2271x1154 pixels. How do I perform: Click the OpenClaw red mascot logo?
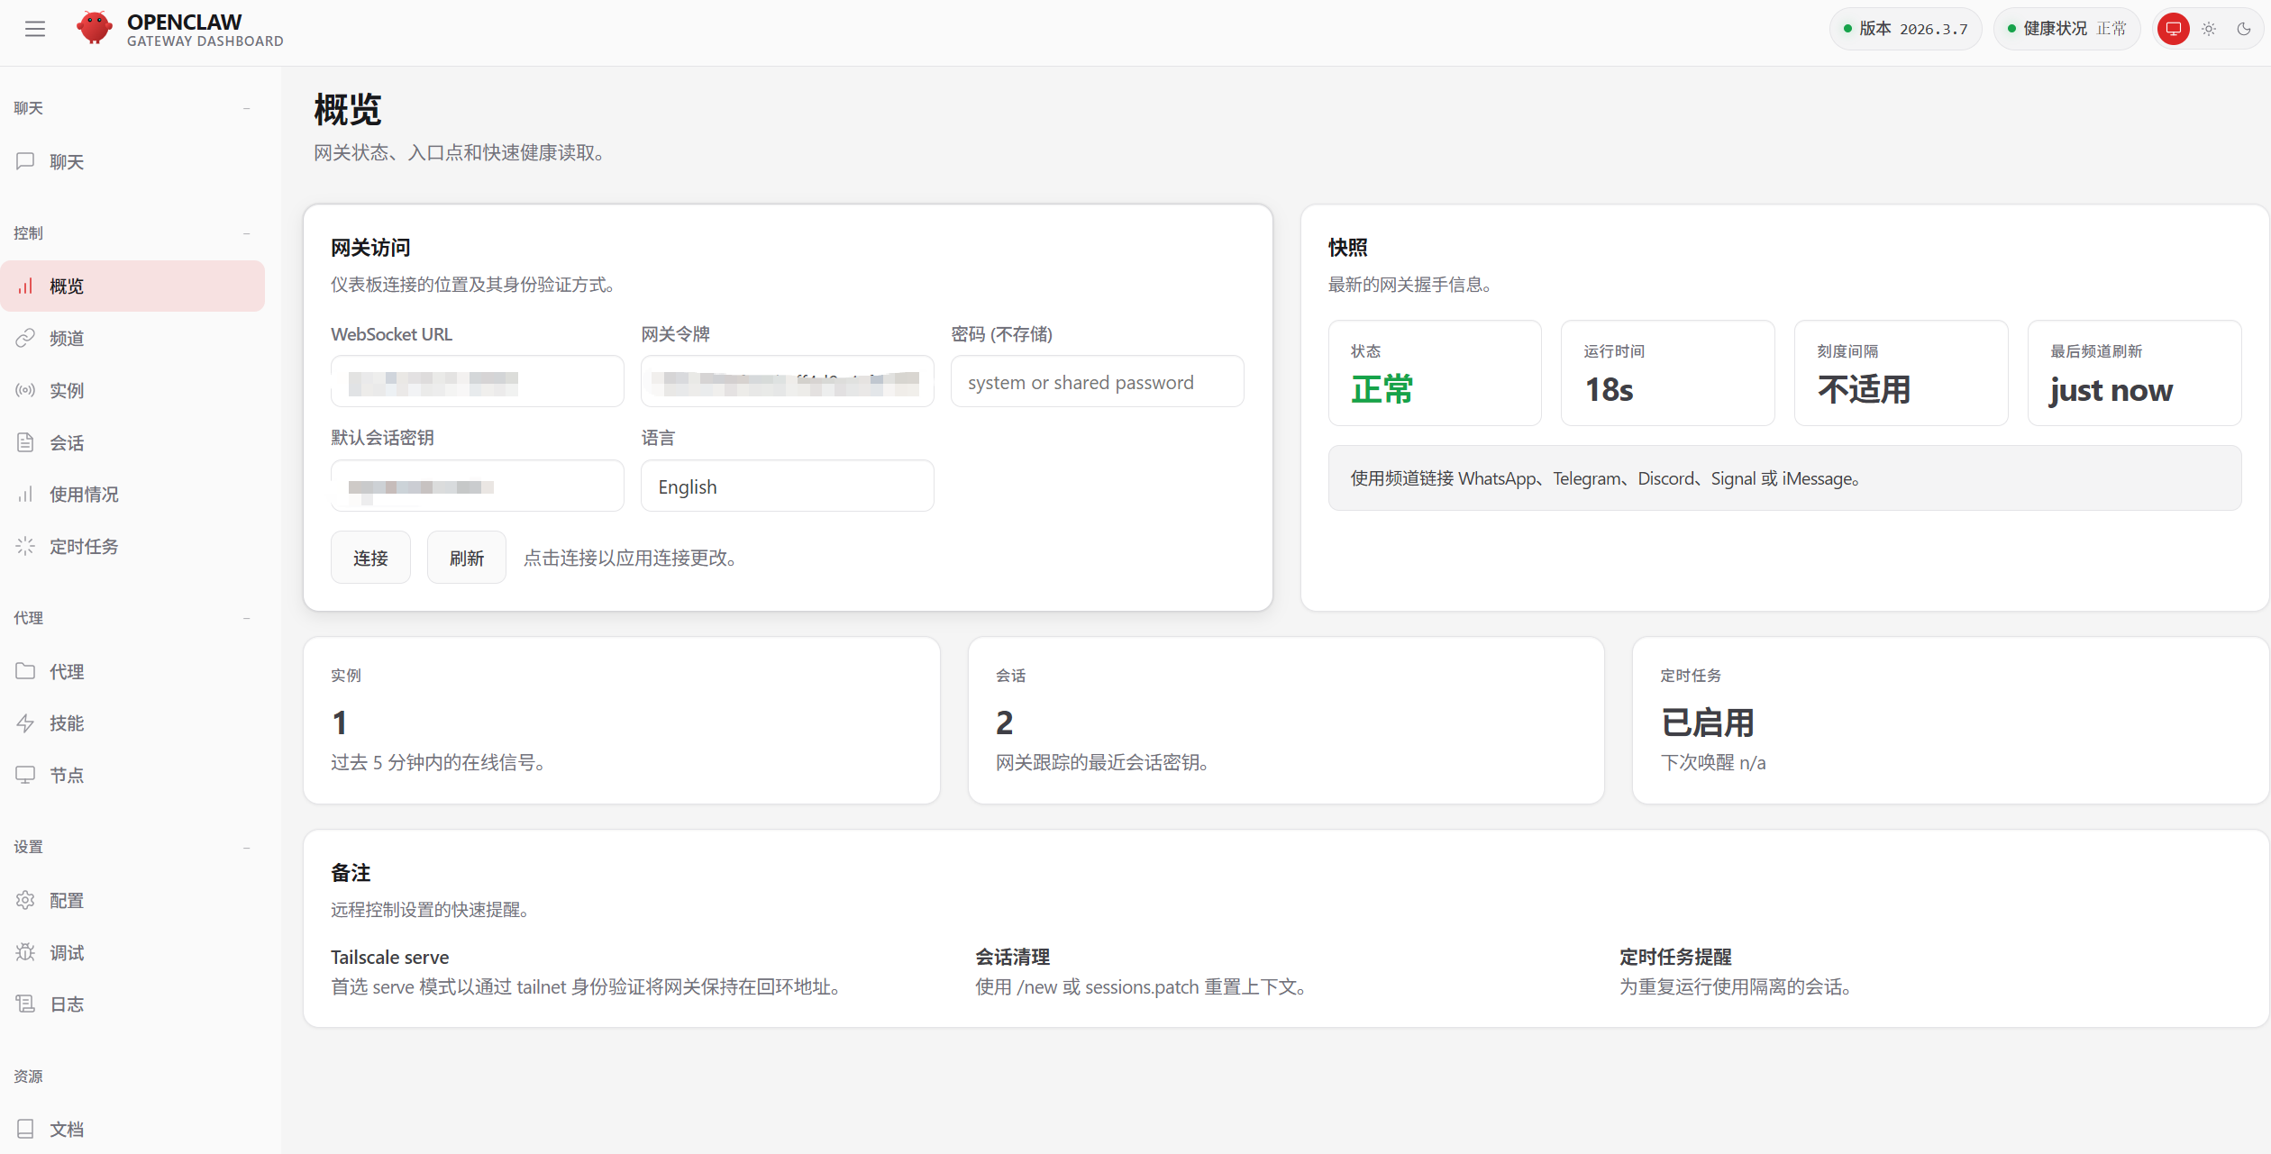point(95,28)
